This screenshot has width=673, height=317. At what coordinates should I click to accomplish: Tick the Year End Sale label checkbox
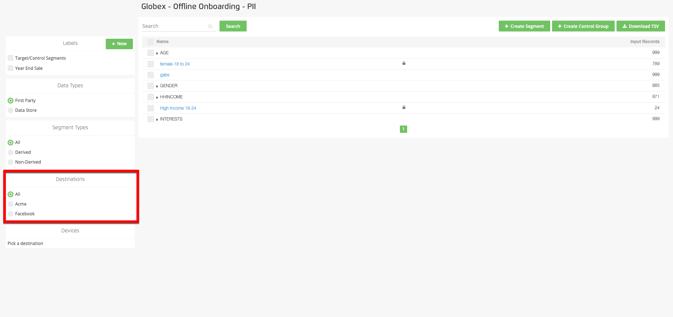tap(11, 68)
